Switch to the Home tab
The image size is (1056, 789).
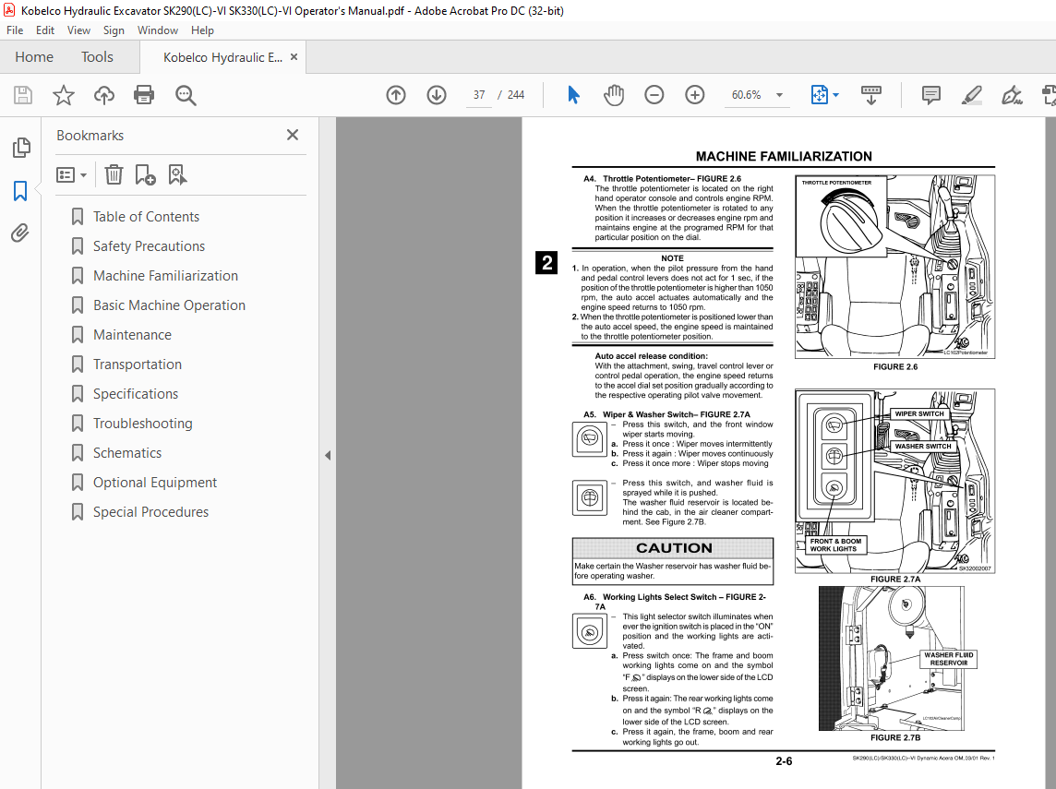tap(33, 57)
